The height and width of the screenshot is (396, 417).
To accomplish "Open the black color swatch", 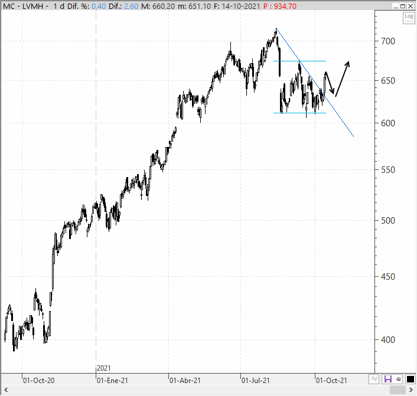I will point(410,379).
